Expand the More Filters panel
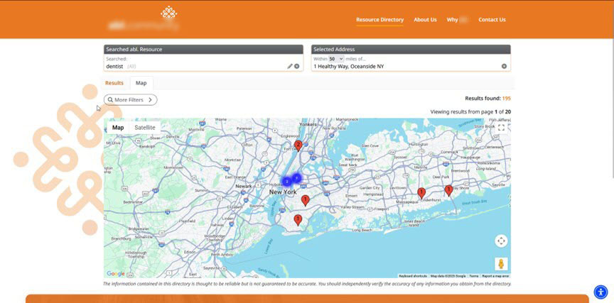 tap(131, 100)
